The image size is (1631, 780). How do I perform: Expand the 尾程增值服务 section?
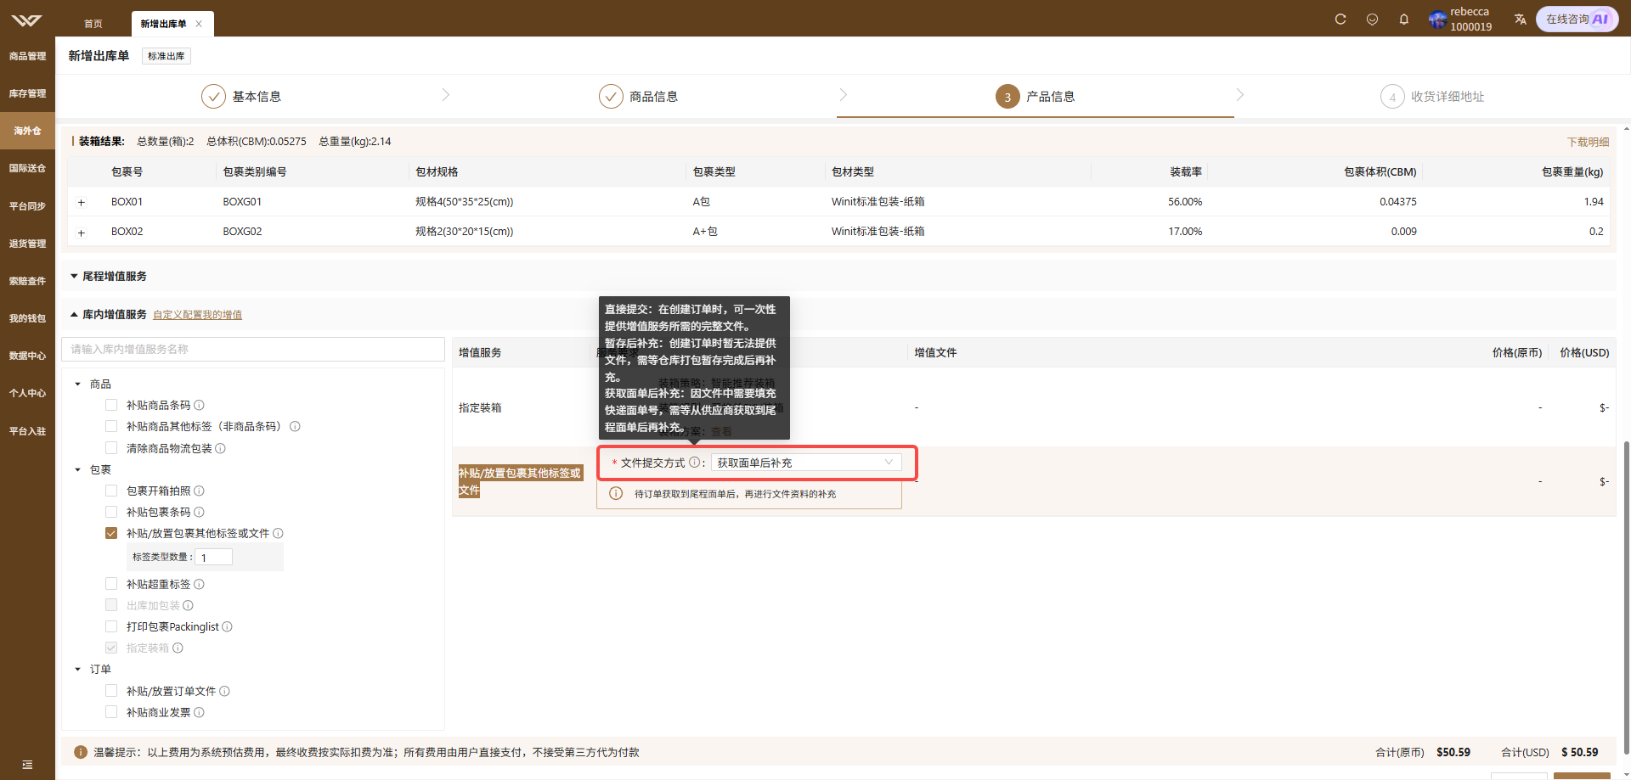click(74, 276)
